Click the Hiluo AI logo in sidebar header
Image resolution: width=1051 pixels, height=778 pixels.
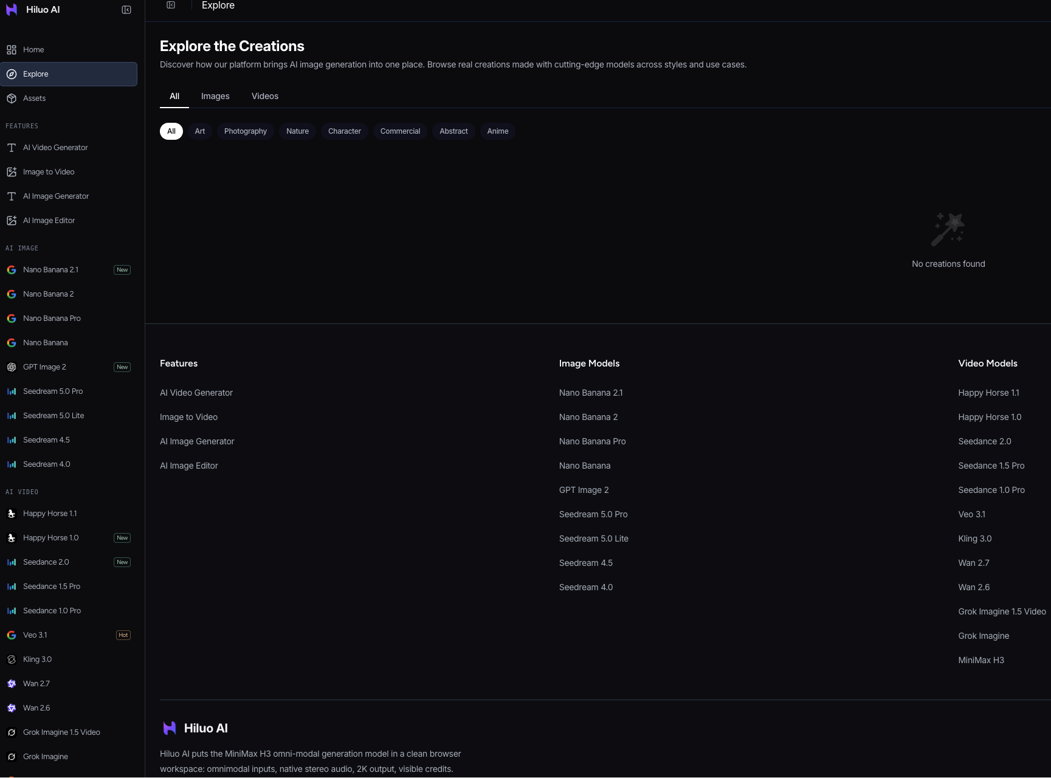pos(12,10)
